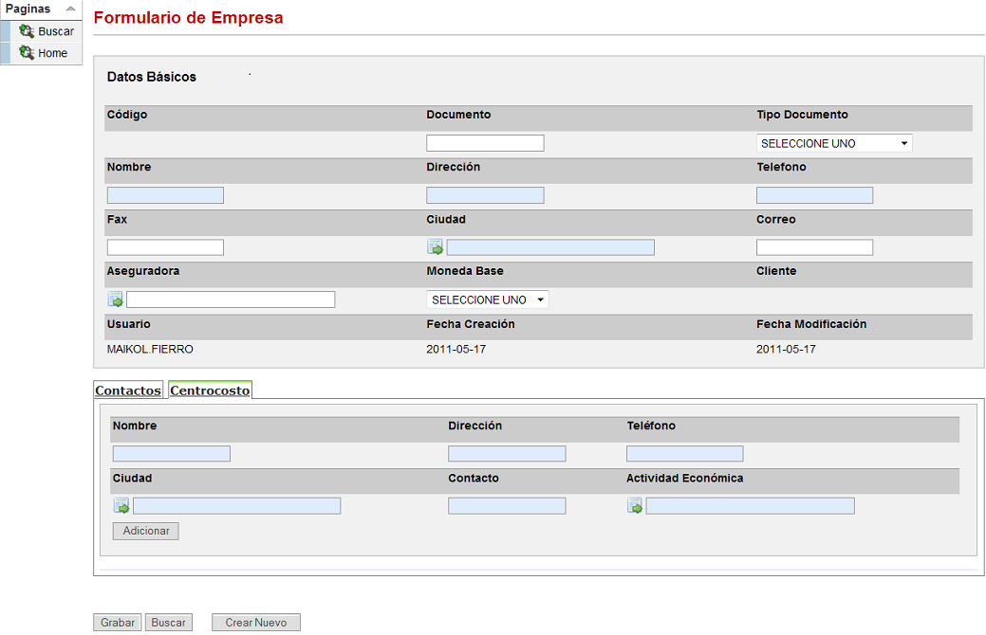986x635 pixels.
Task: Click the Ciudad lookup icon in Datos Básicos
Action: point(436,247)
